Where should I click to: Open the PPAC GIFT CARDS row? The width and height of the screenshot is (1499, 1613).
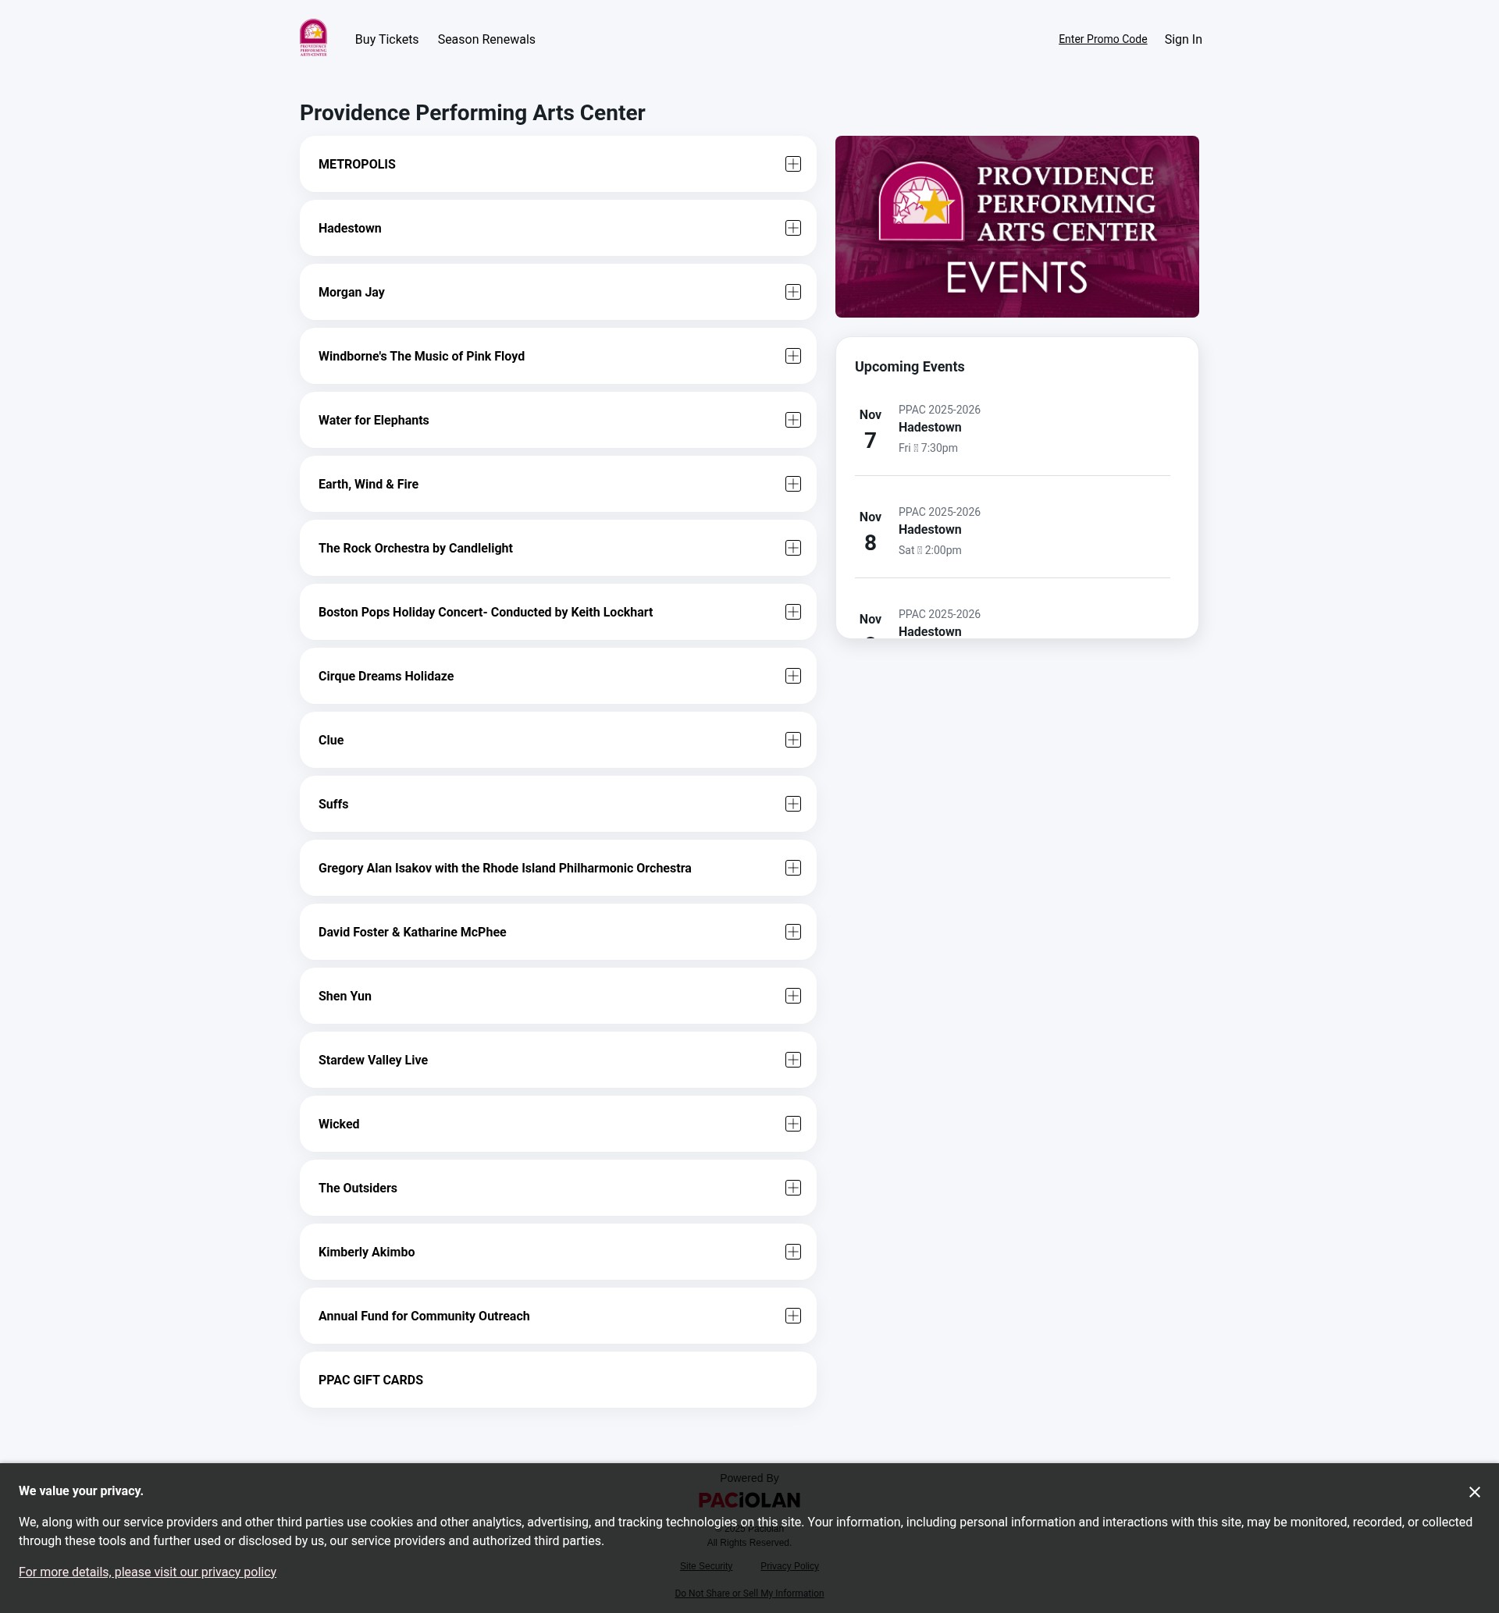point(557,1380)
